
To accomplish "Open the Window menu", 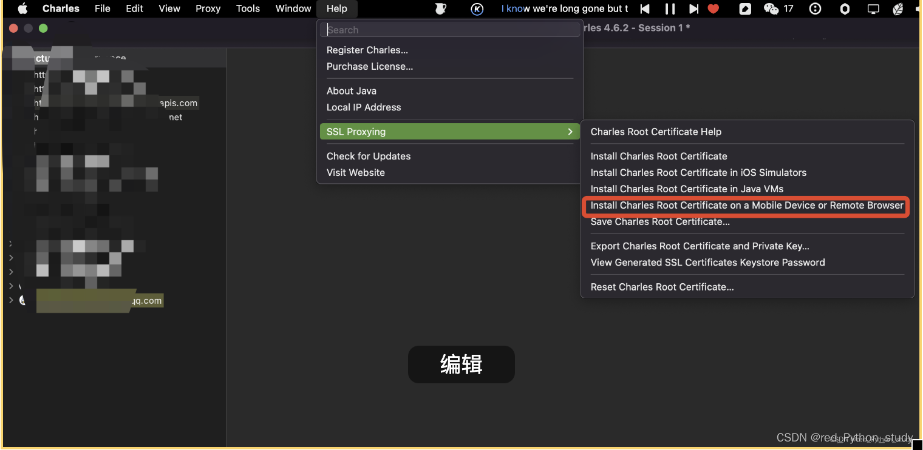I will [x=293, y=8].
